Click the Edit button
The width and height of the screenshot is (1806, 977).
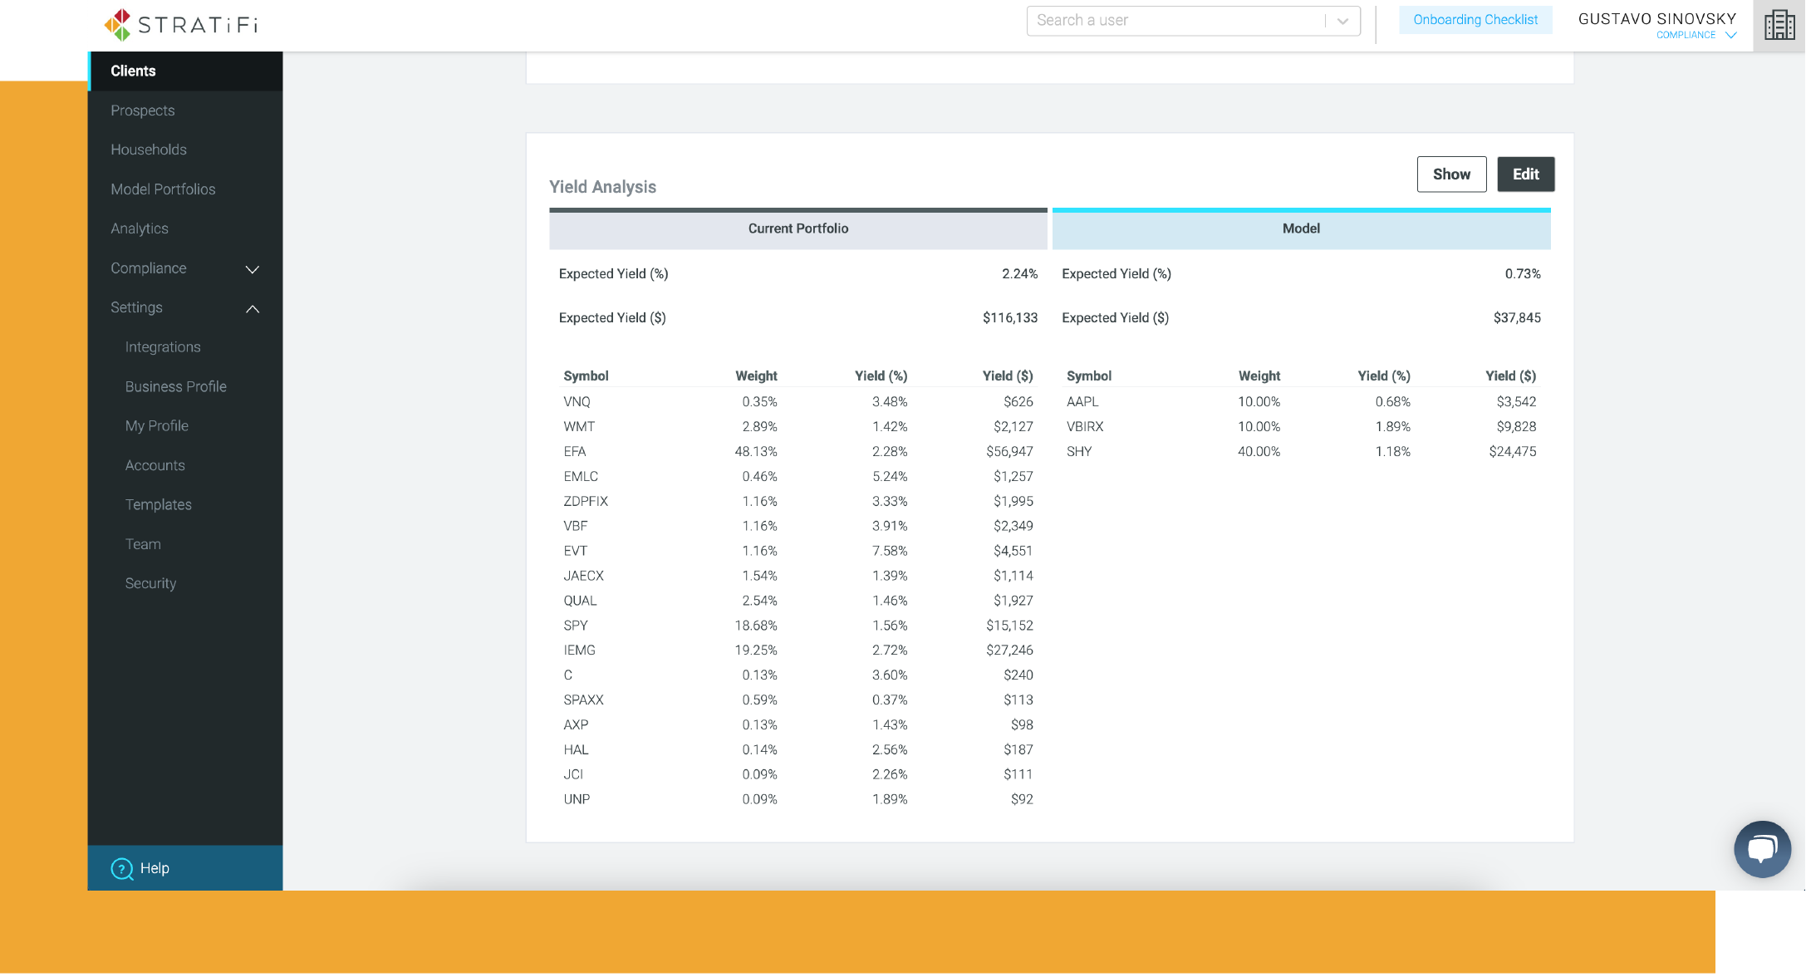(1525, 174)
